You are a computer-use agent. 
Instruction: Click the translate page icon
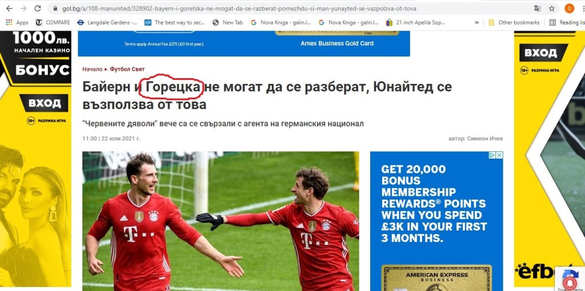pyautogui.click(x=538, y=8)
